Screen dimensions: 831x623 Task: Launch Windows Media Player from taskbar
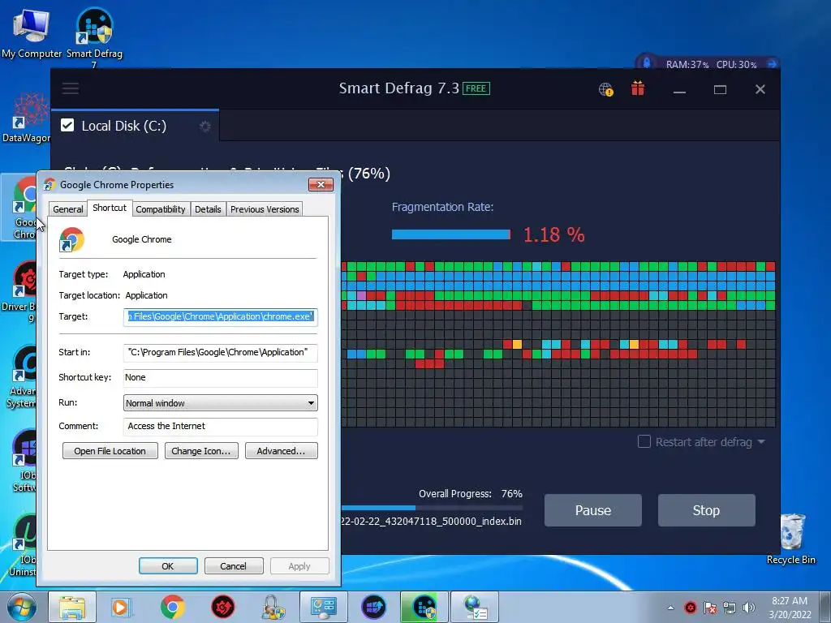pos(122,607)
